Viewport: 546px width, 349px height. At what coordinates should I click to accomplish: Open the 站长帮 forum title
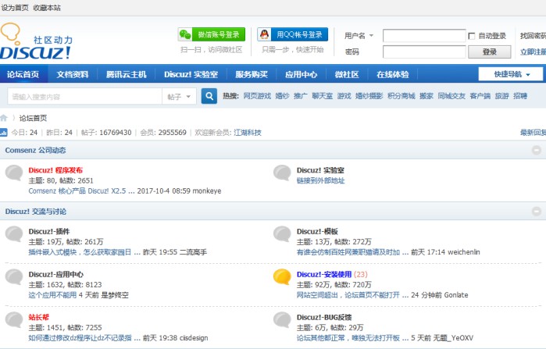tap(39, 317)
